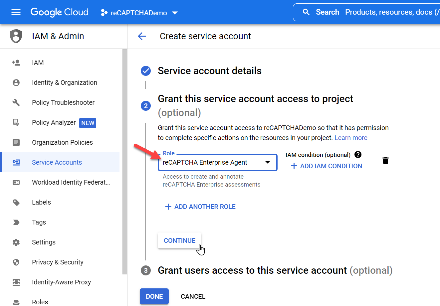Click the IAM & Admin shield icon
This screenshot has height=306, width=440.
[x=16, y=36]
